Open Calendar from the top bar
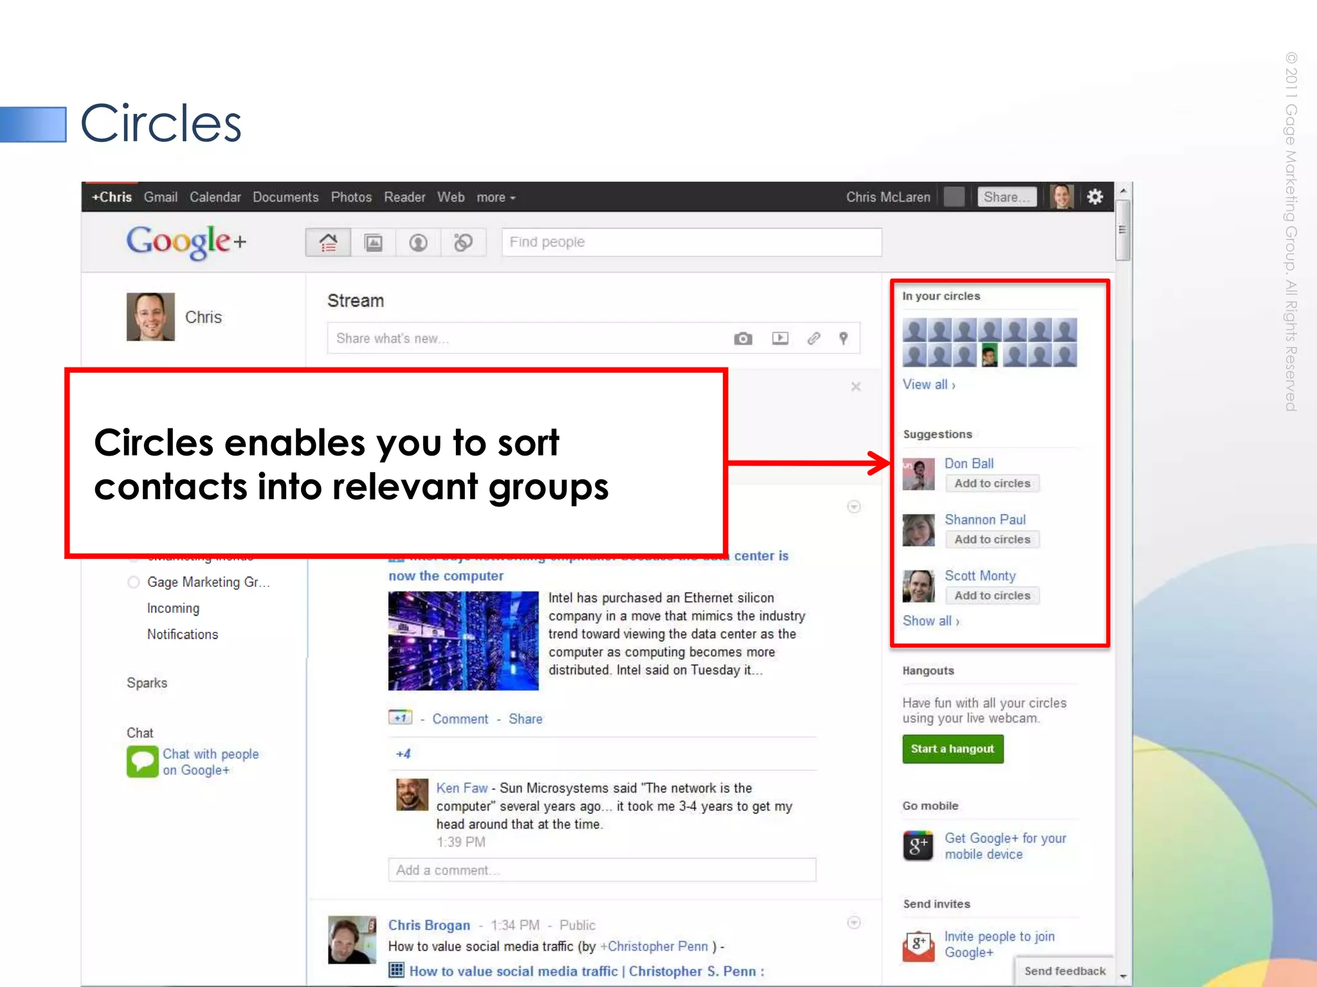Viewport: 1317px width, 987px height. (215, 197)
